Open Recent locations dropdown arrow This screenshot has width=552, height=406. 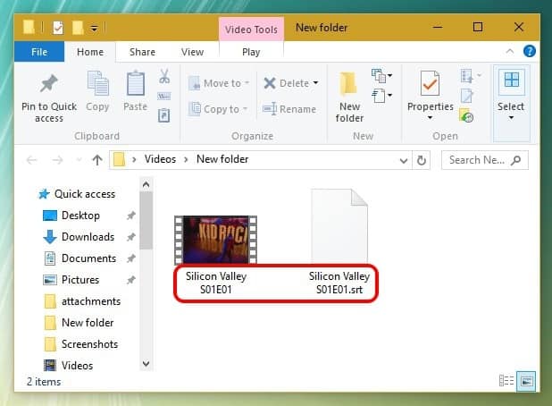click(x=79, y=160)
